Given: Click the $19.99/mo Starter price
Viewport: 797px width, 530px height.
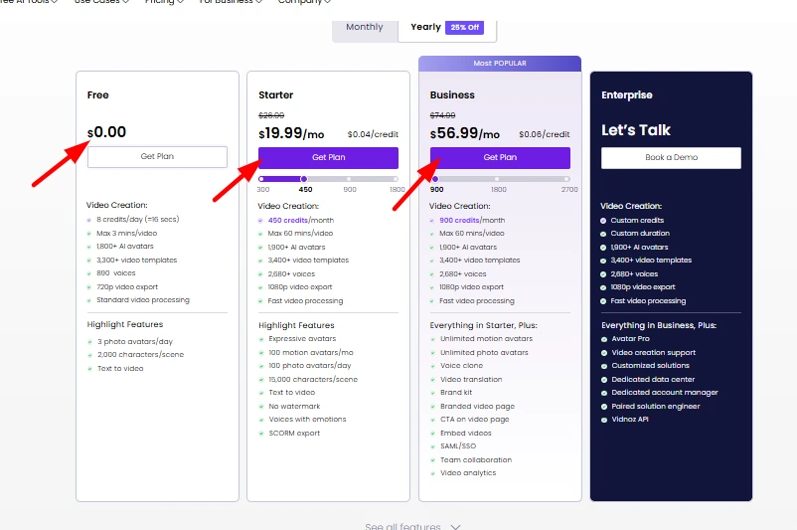Looking at the screenshot, I should (291, 133).
